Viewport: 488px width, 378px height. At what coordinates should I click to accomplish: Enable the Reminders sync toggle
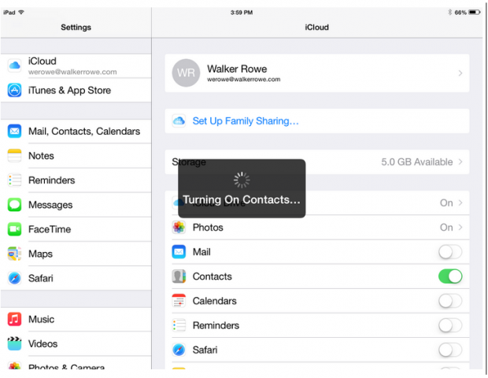point(450,325)
